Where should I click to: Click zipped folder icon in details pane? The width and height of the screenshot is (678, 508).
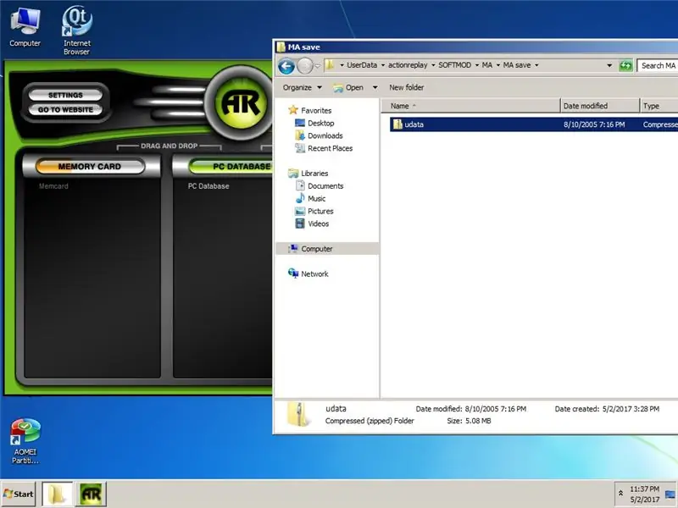pyautogui.click(x=298, y=414)
